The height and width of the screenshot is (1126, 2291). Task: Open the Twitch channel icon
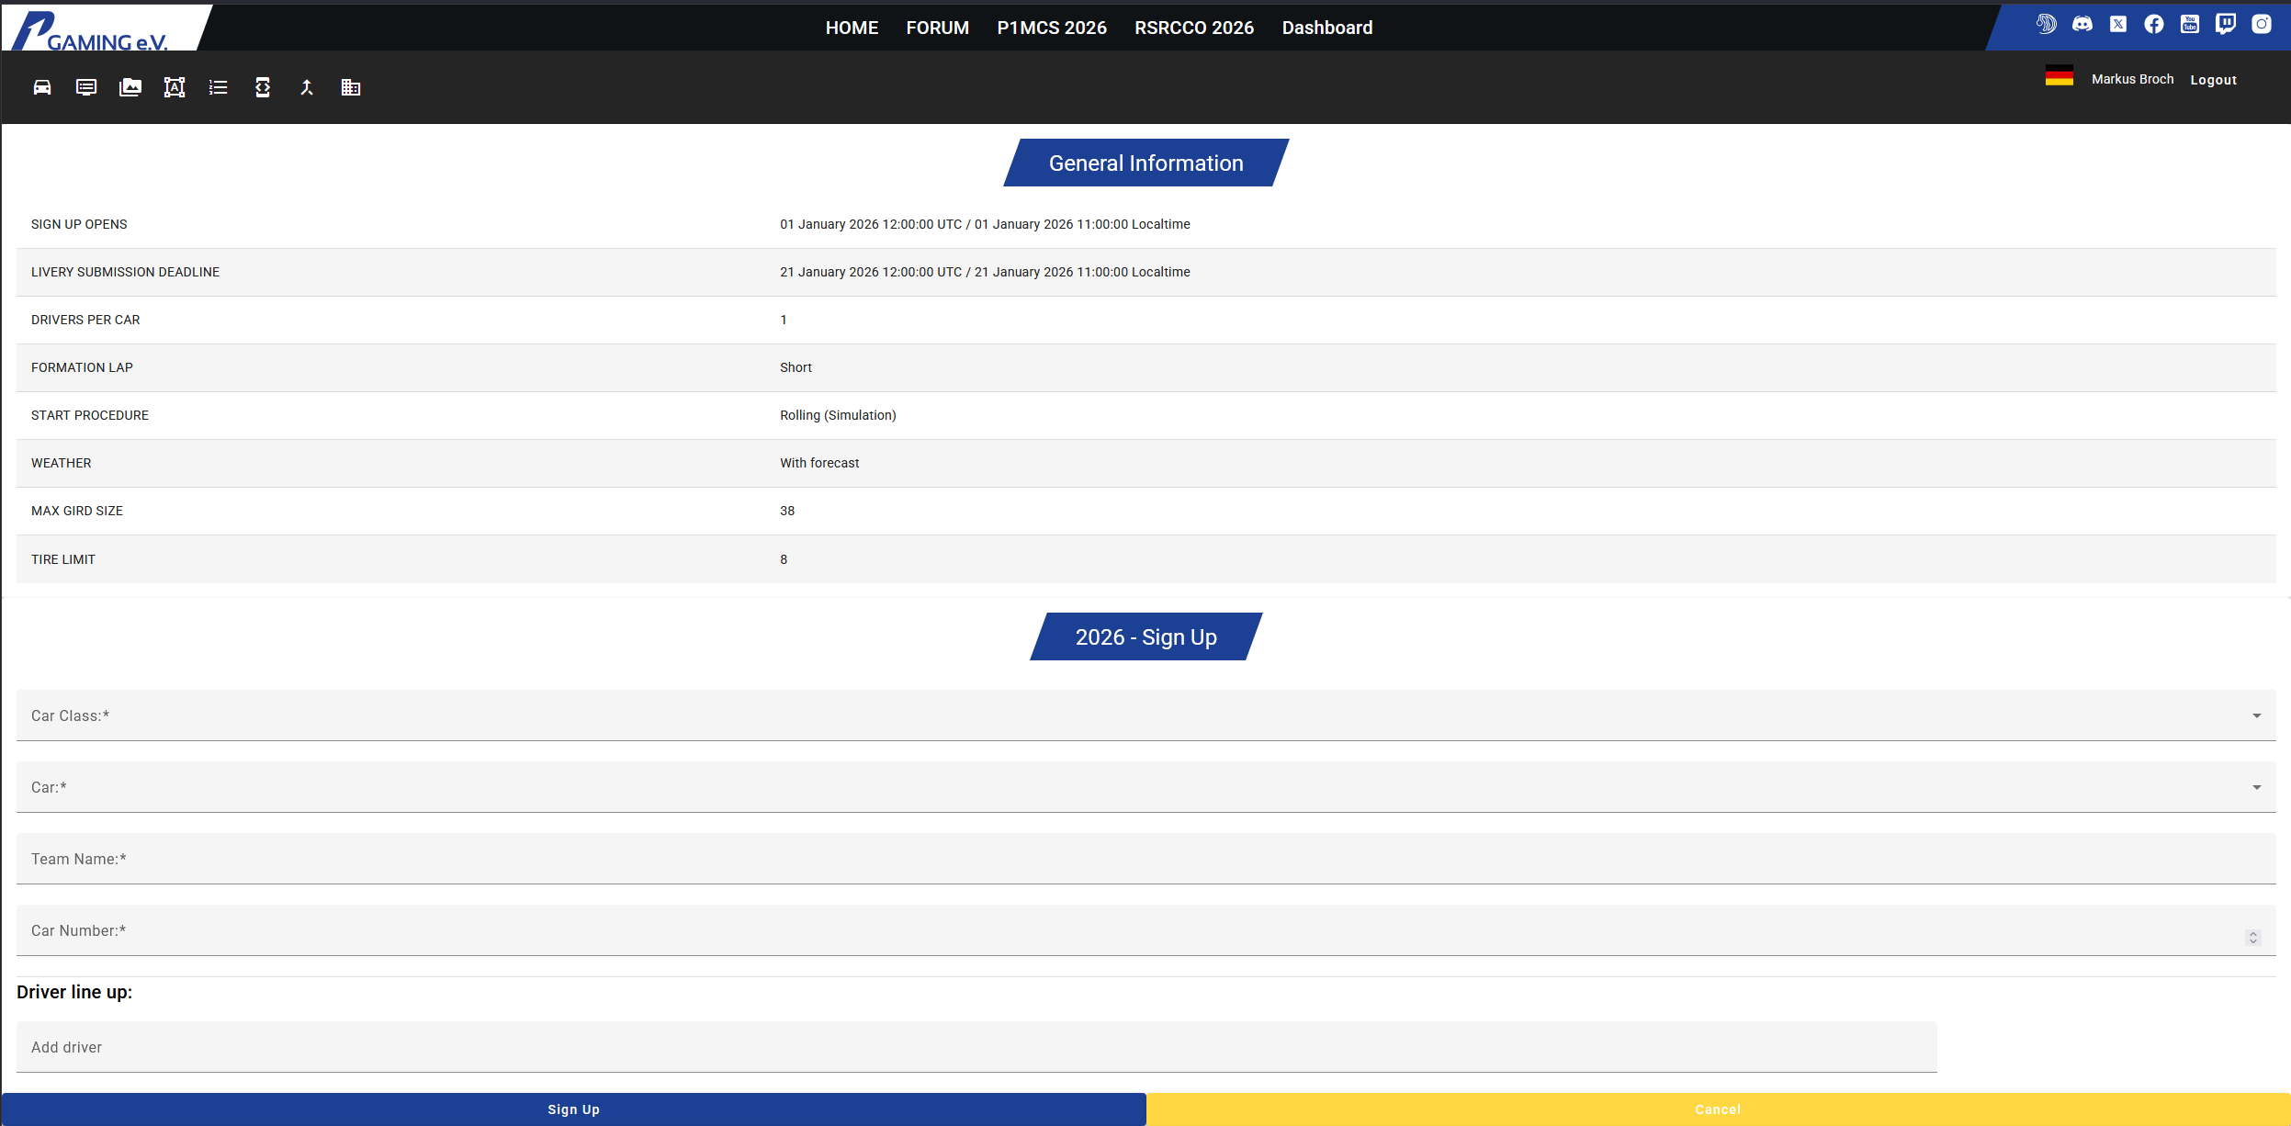(2226, 24)
